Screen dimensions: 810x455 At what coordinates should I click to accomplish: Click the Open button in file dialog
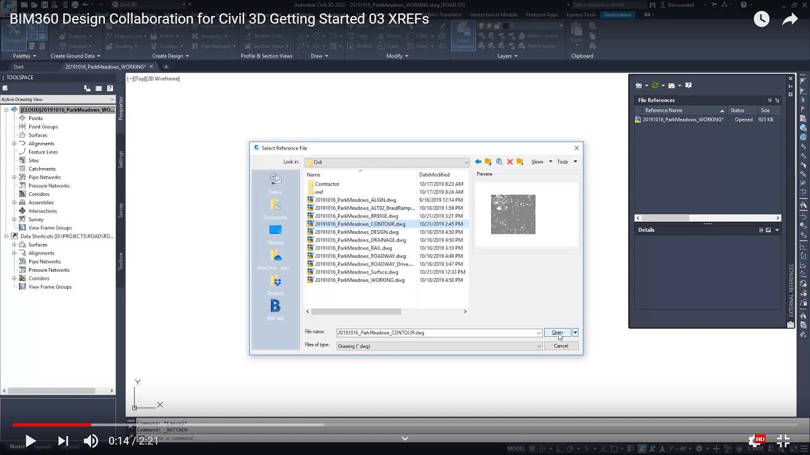(558, 332)
